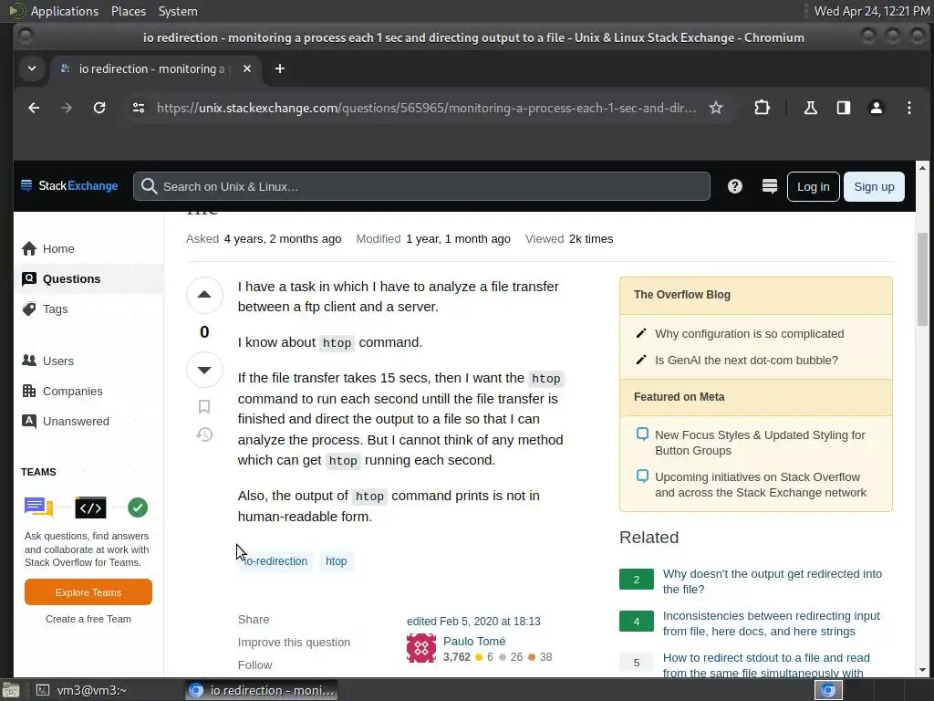Open Stack Exchange help icon
The width and height of the screenshot is (934, 701).
[x=735, y=186]
